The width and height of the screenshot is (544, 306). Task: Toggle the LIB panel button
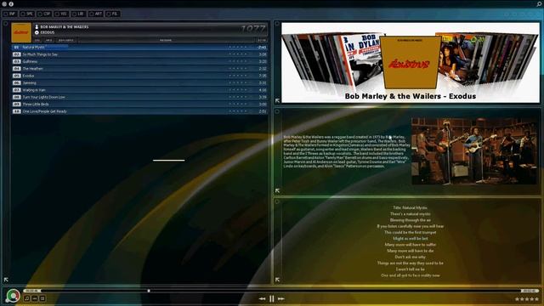click(x=78, y=14)
